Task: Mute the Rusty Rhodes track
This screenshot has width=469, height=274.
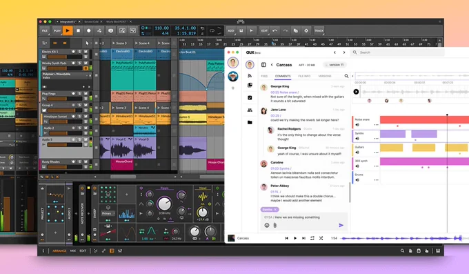Action: [86, 162]
